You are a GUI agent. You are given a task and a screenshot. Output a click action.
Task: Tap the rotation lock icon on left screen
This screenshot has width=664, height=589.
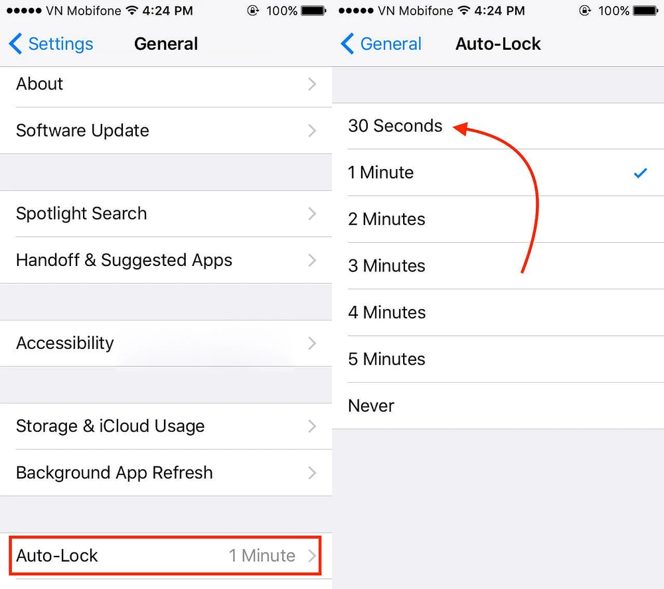tap(253, 11)
